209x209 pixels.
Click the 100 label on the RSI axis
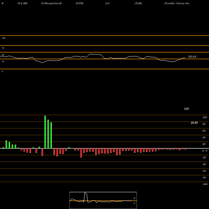(3, 38)
